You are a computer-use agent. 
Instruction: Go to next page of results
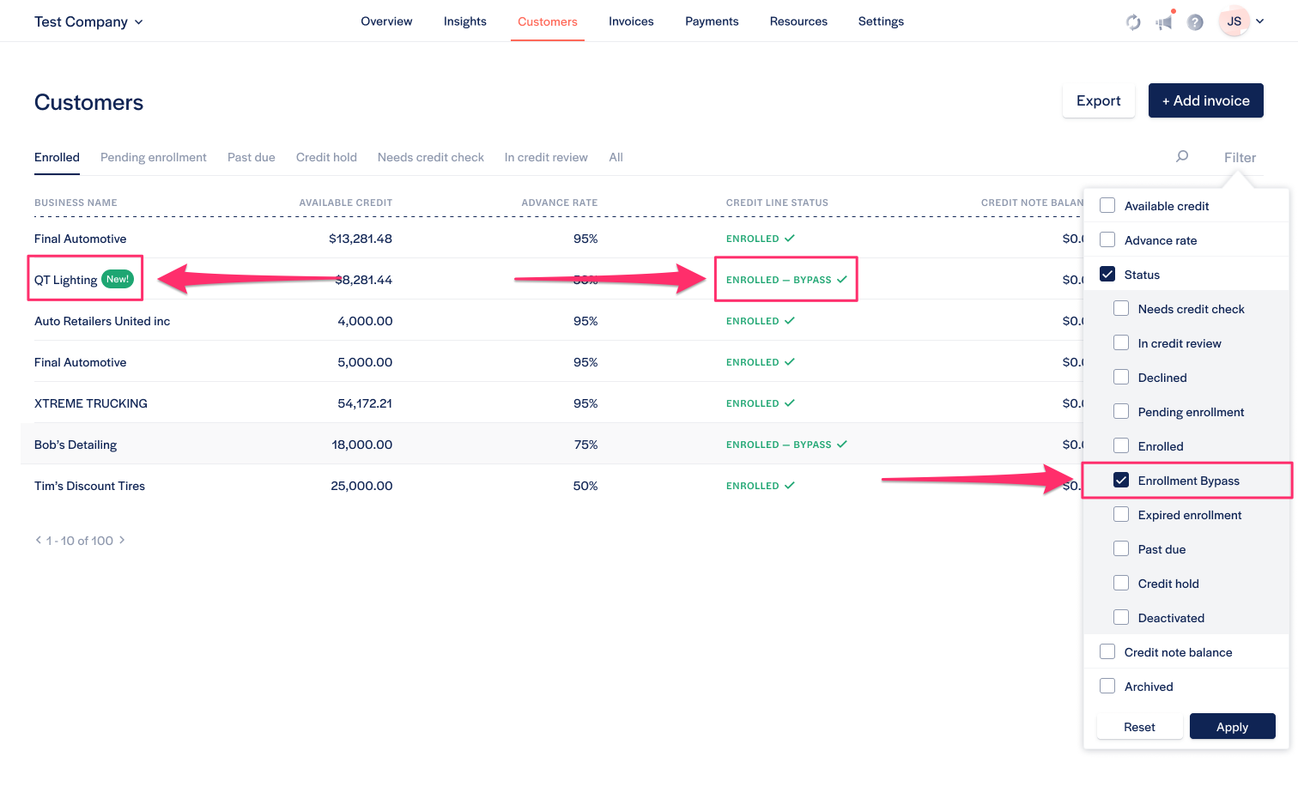[x=122, y=540]
